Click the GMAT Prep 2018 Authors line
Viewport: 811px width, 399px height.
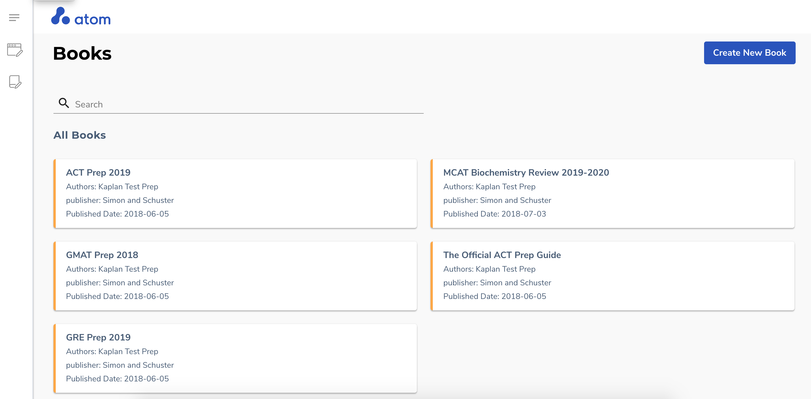click(x=112, y=269)
